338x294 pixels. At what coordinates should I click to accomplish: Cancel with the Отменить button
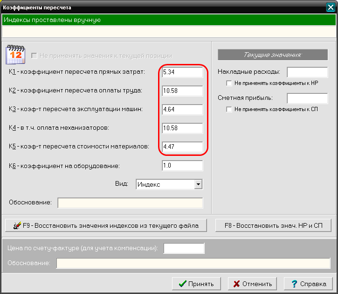tap(252, 284)
